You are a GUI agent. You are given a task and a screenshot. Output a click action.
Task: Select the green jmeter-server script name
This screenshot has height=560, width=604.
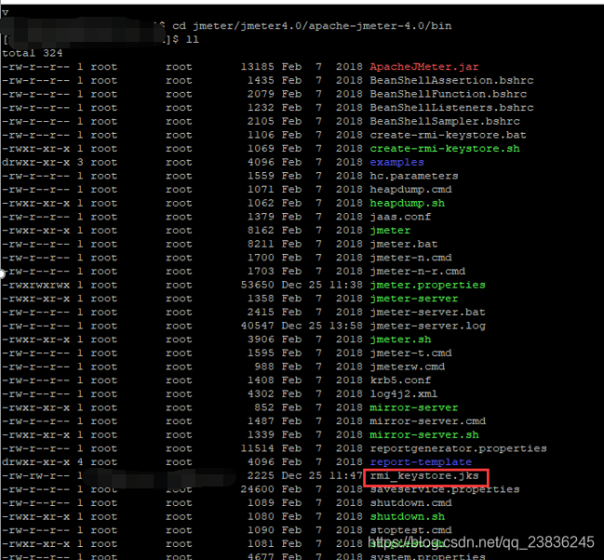414,299
